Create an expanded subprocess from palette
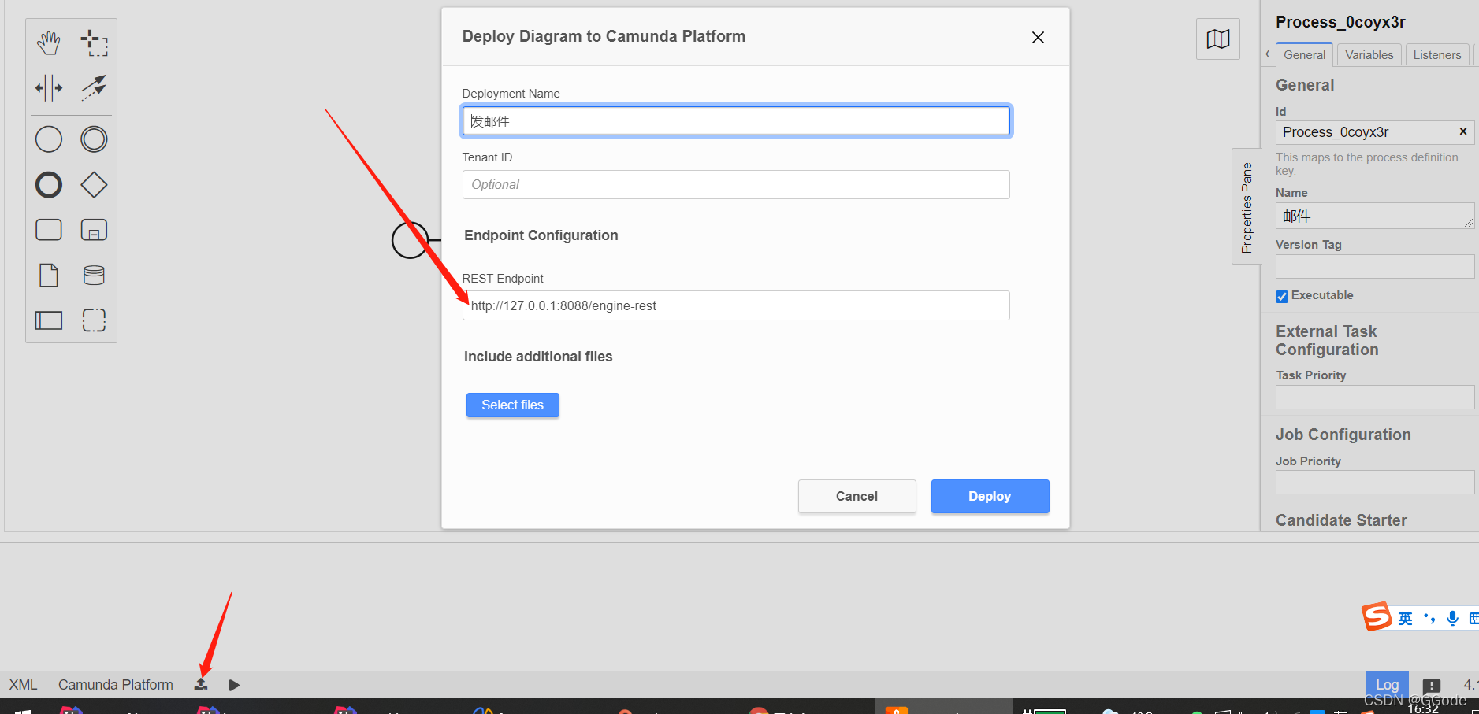The height and width of the screenshot is (714, 1479). pyautogui.click(x=94, y=230)
